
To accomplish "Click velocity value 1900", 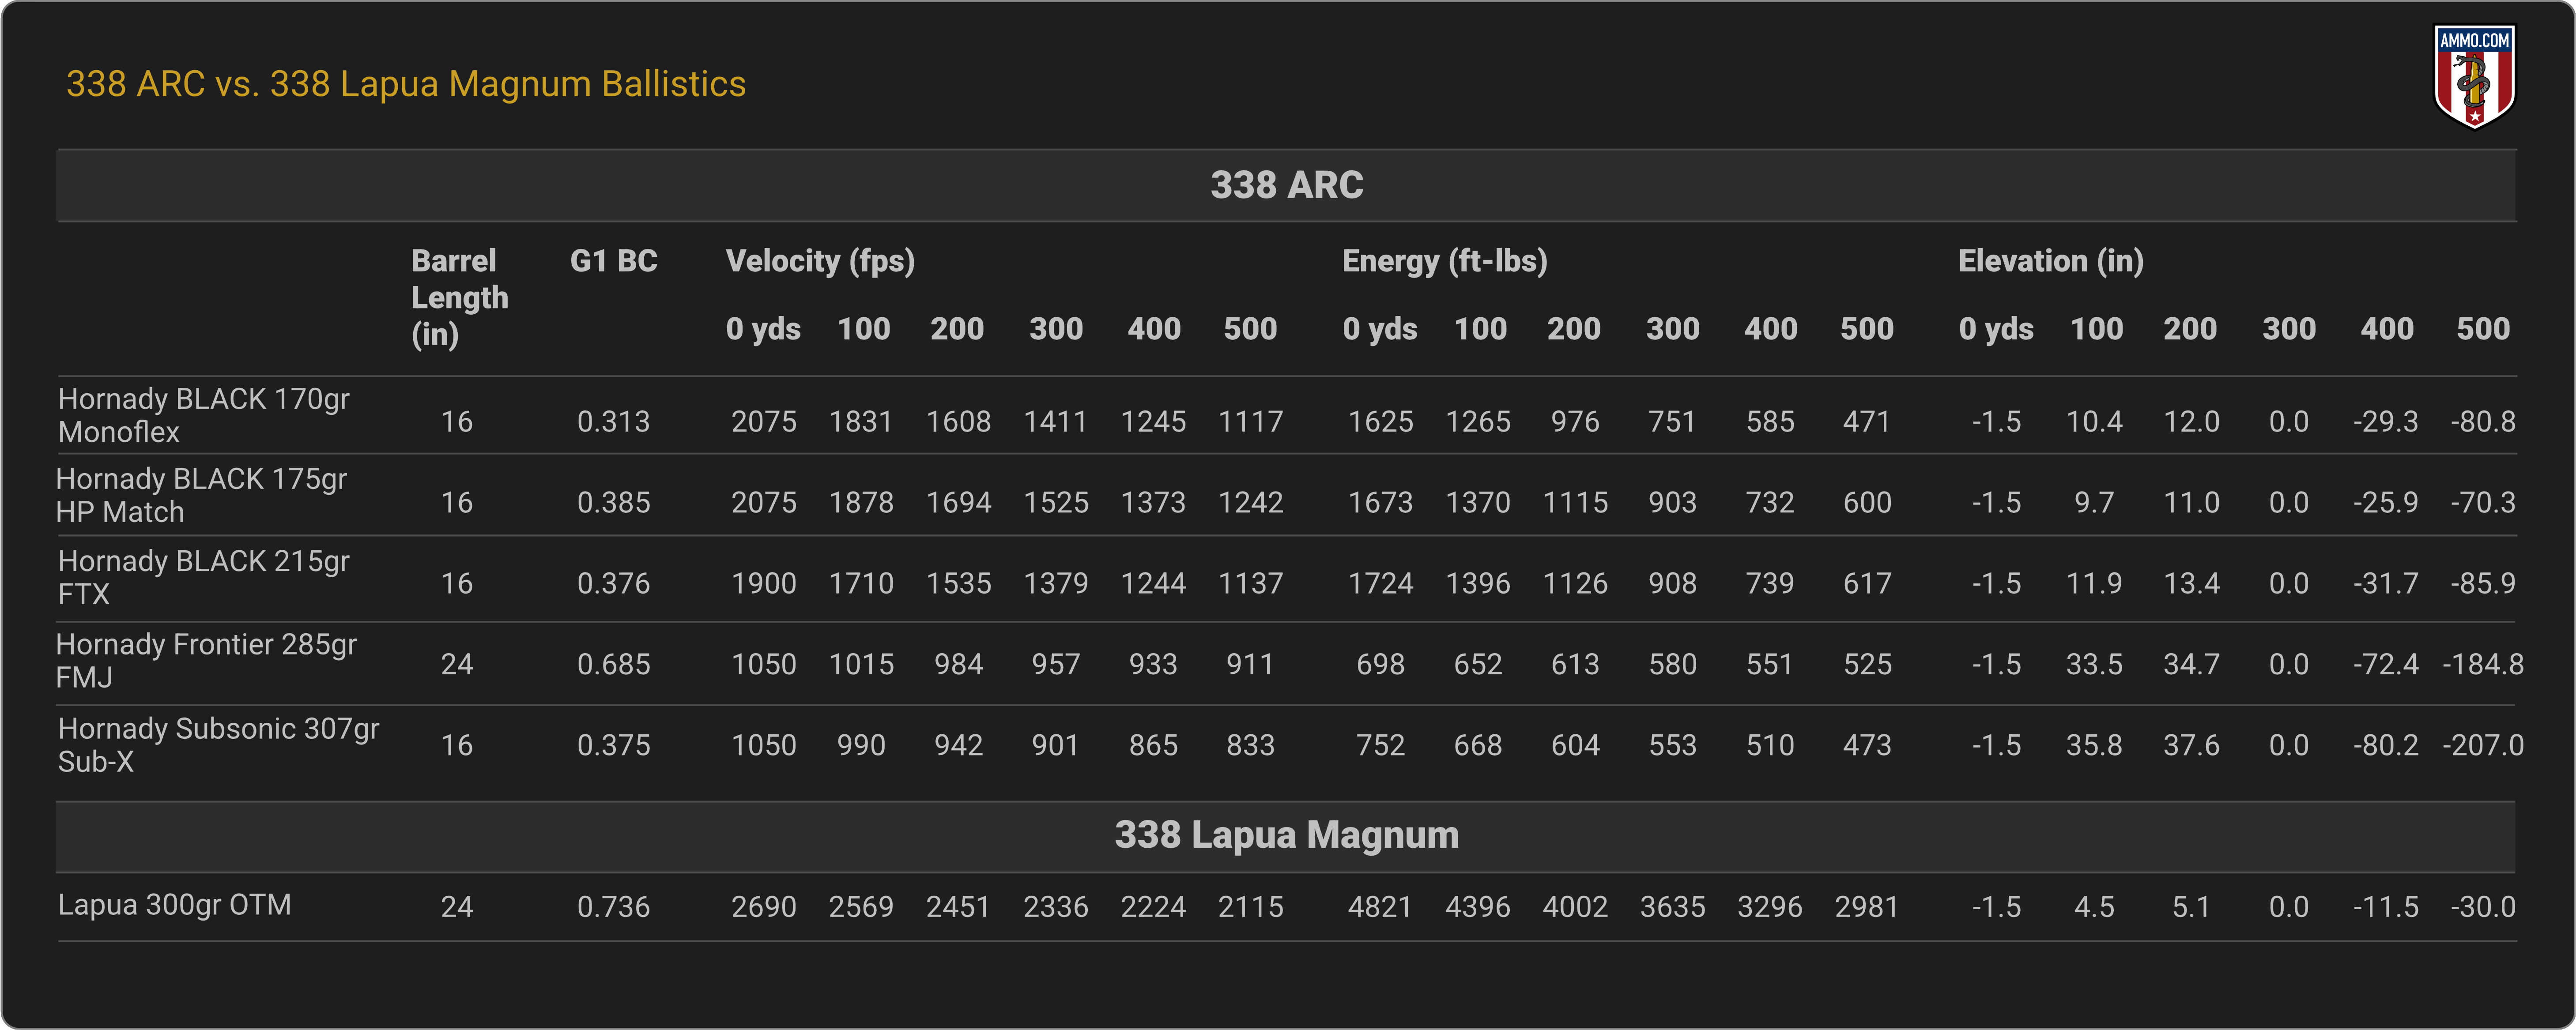I will (x=764, y=584).
